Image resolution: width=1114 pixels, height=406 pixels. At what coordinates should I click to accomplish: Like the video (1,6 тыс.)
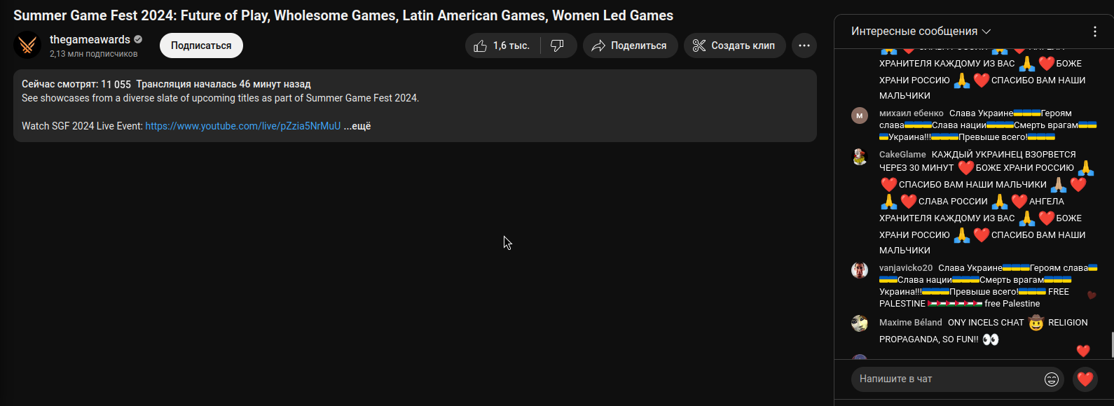pos(502,45)
